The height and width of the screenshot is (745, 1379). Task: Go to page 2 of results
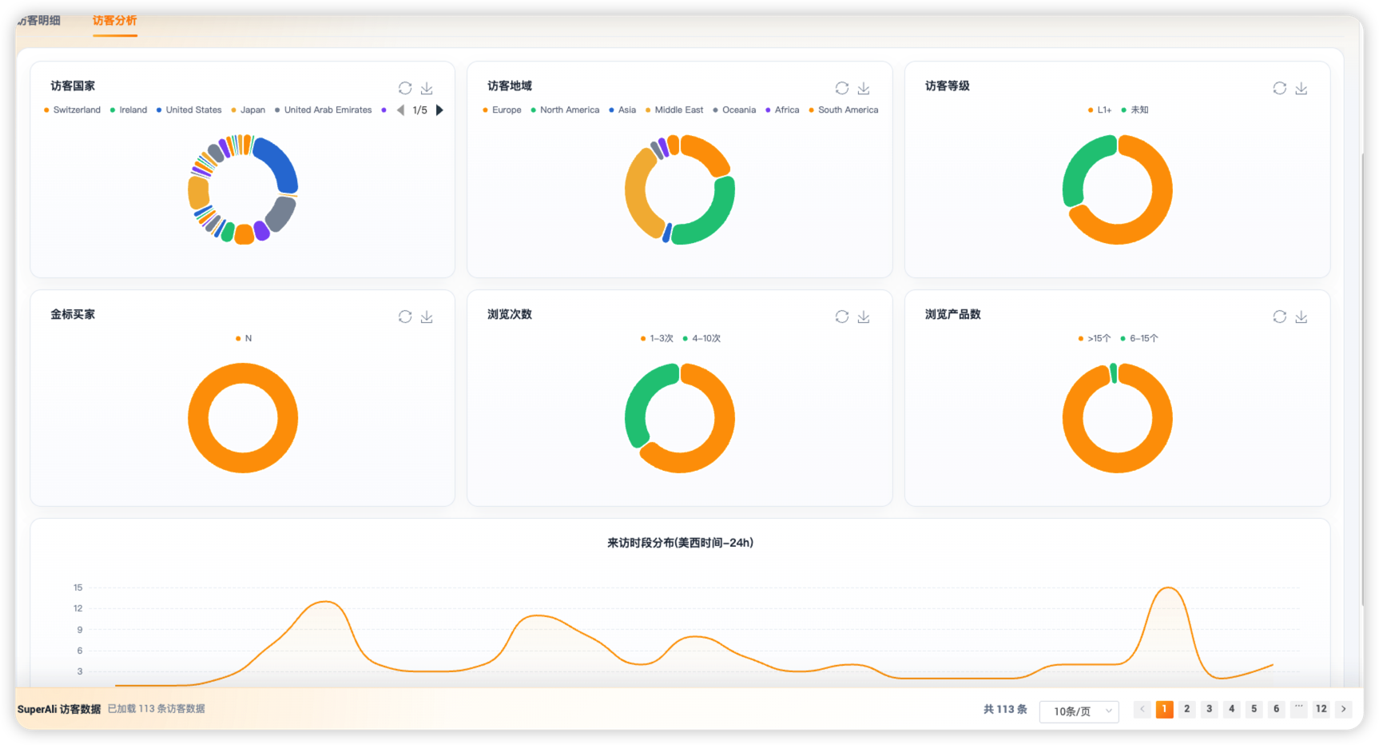pyautogui.click(x=1187, y=709)
